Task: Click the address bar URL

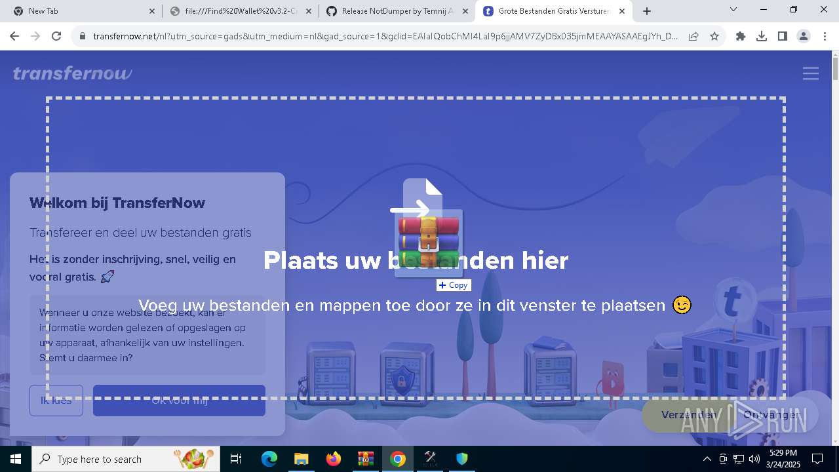Action: point(385,37)
